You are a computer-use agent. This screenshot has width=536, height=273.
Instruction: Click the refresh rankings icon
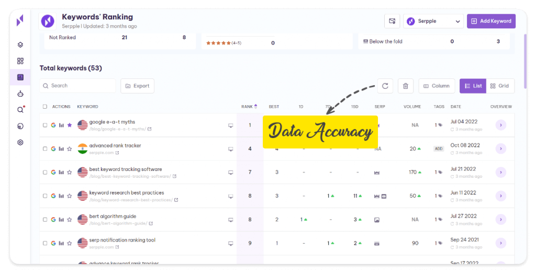pyautogui.click(x=385, y=86)
